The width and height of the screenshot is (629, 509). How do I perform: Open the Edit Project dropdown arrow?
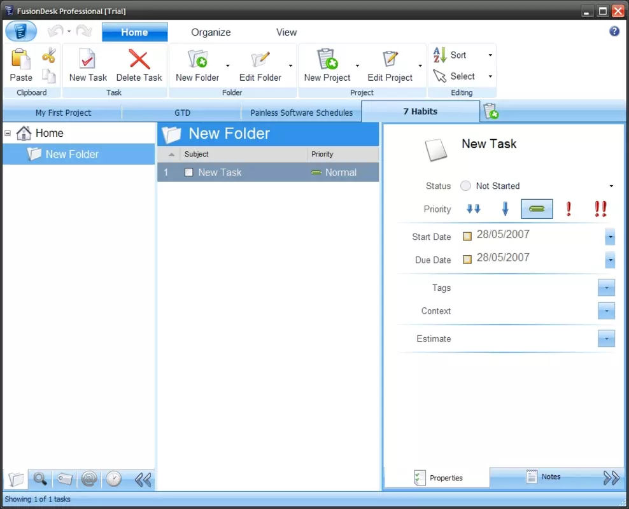[x=420, y=66]
